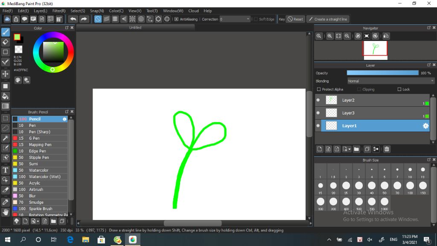Click the transparent color swatch

[x=18, y=50]
